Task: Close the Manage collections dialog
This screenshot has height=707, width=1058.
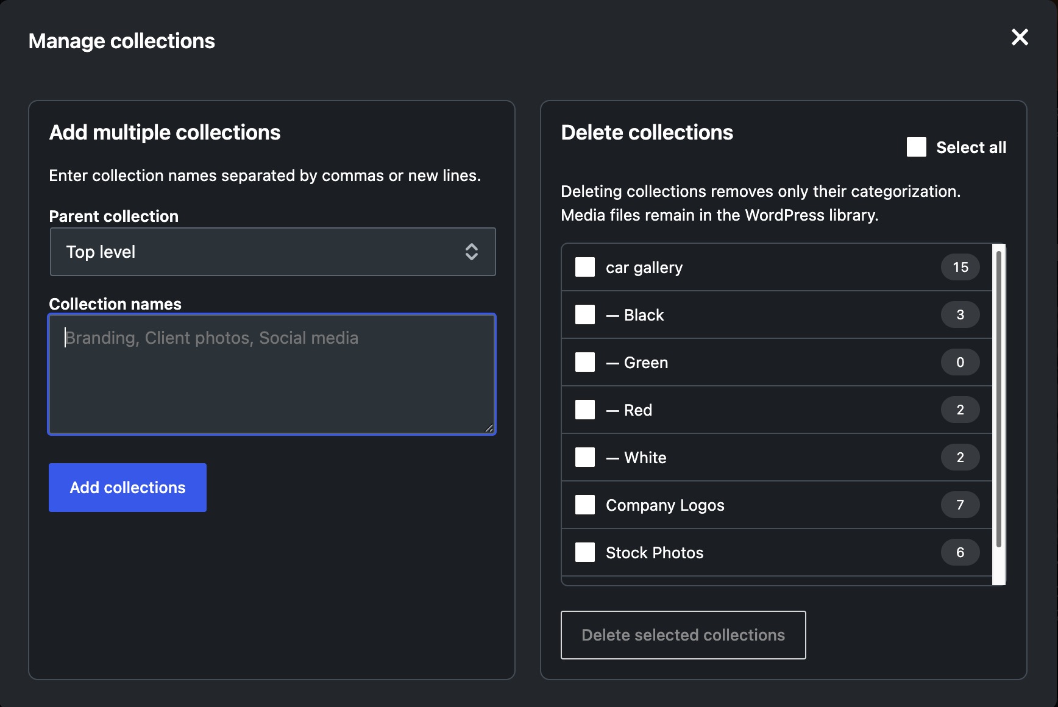Action: (1020, 37)
